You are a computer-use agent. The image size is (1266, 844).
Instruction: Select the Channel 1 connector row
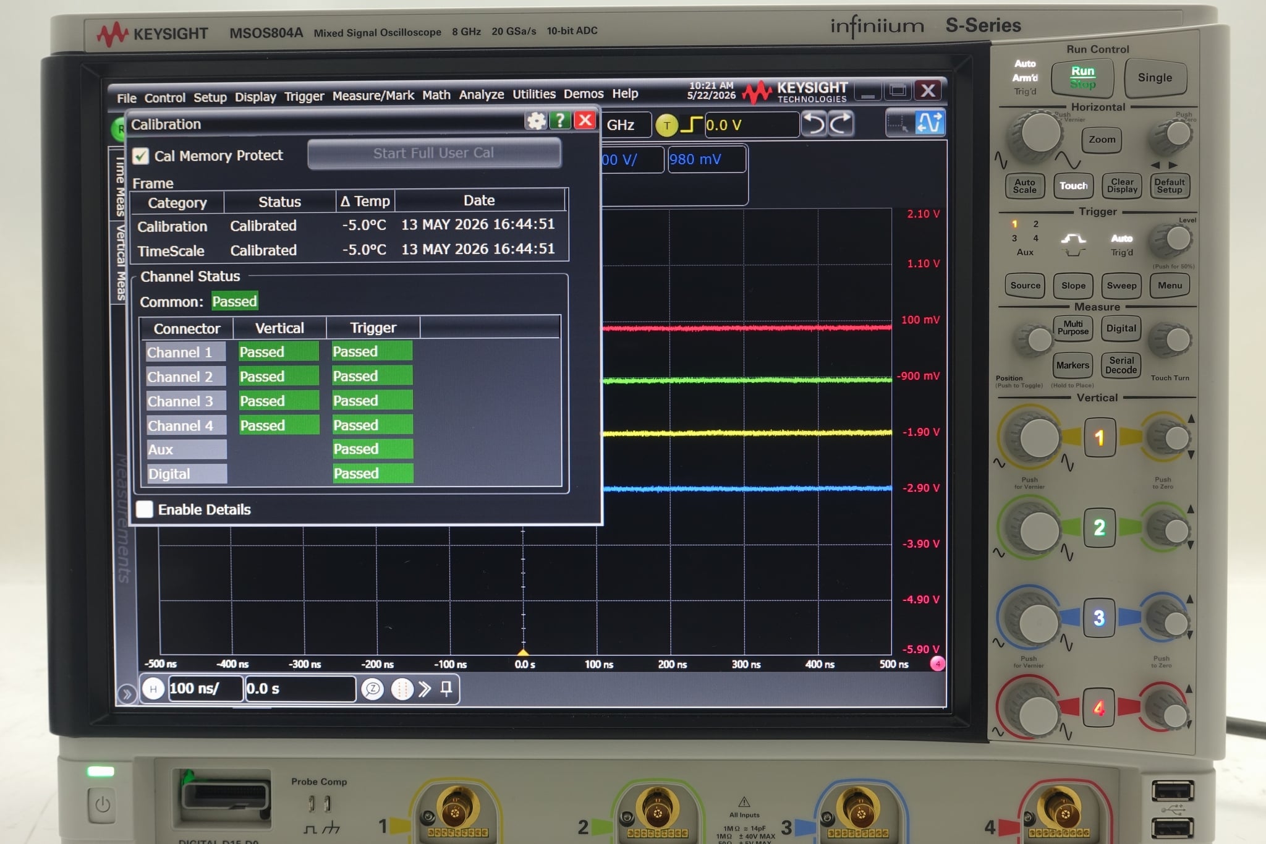tap(185, 352)
